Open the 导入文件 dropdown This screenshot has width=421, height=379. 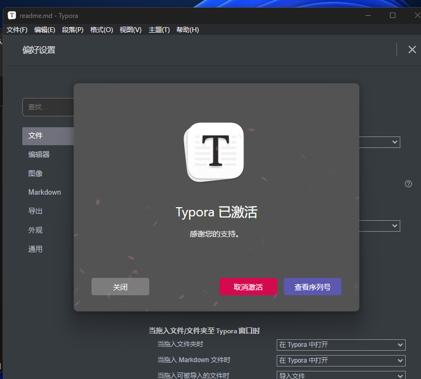pyautogui.click(x=341, y=375)
